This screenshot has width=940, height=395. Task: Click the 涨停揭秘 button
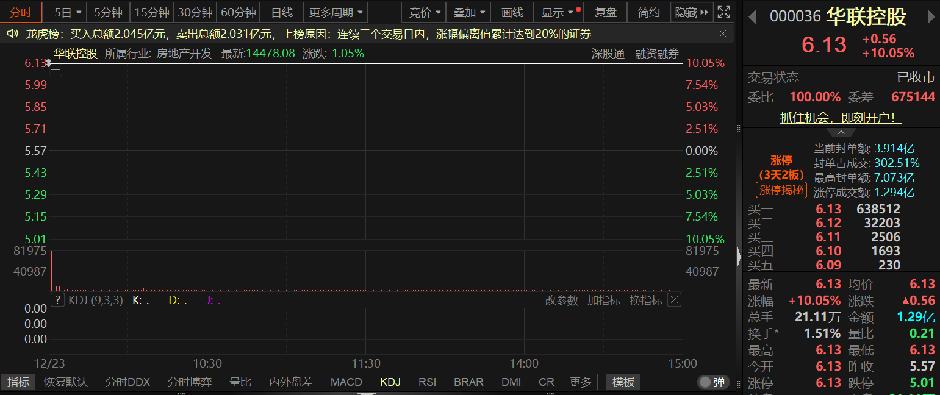pos(782,190)
